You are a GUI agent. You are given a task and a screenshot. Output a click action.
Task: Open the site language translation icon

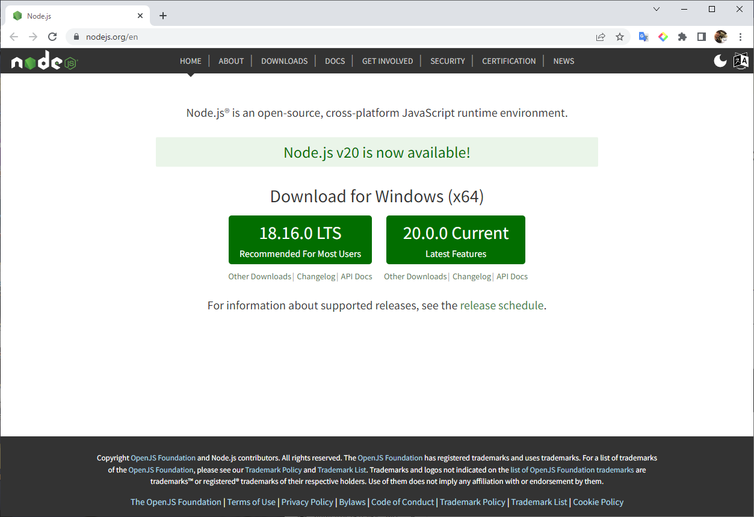coord(741,60)
